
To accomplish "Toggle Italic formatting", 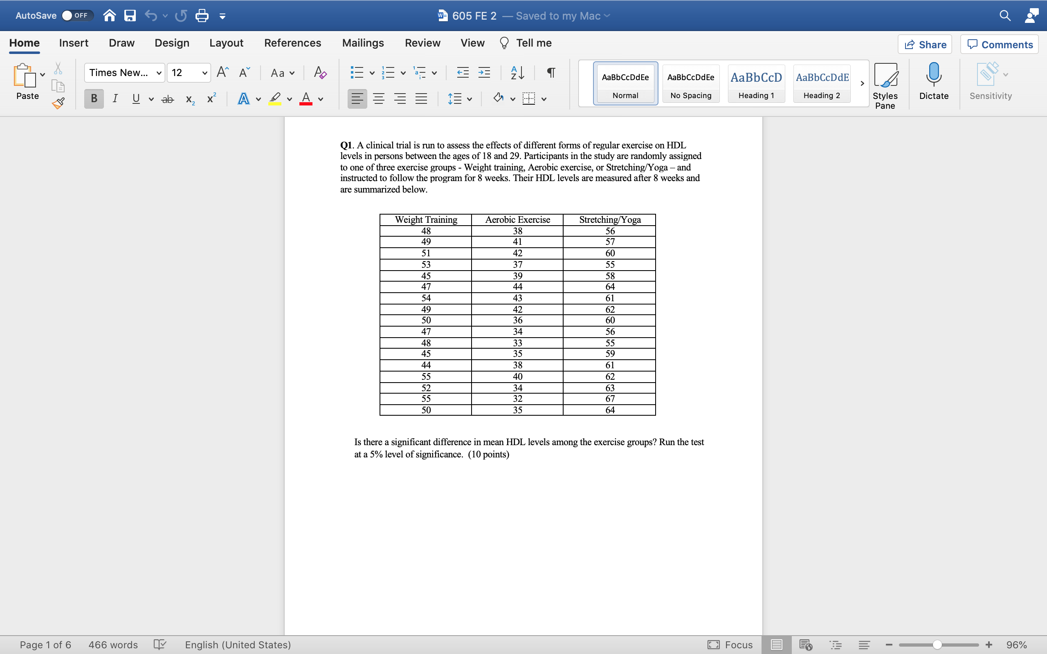I will click(115, 99).
